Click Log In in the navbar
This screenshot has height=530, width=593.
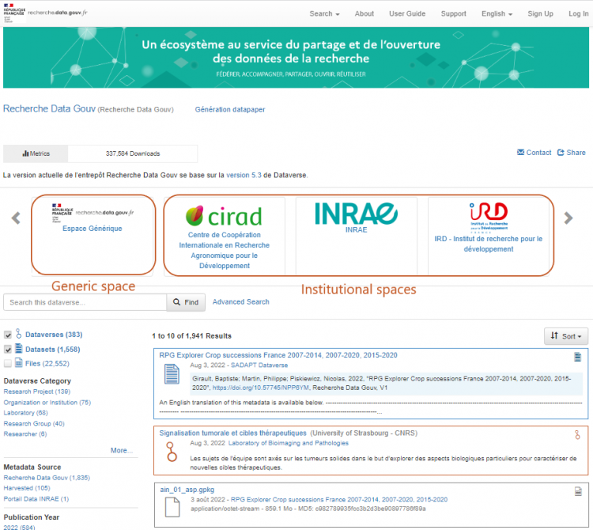coord(578,13)
